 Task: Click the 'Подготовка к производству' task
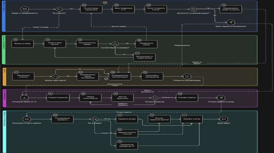152,76
